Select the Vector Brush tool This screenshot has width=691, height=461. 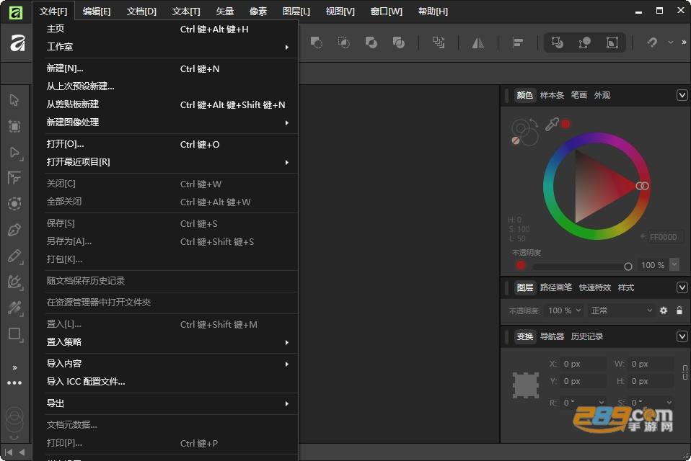15,282
